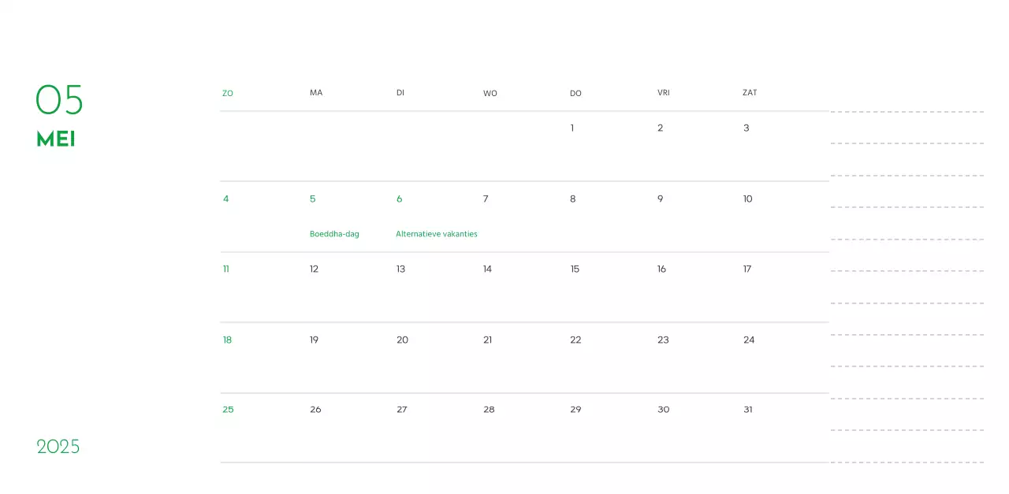Click the MEI month title
Image resolution: width=1009 pixels, height=494 pixels.
coord(55,139)
